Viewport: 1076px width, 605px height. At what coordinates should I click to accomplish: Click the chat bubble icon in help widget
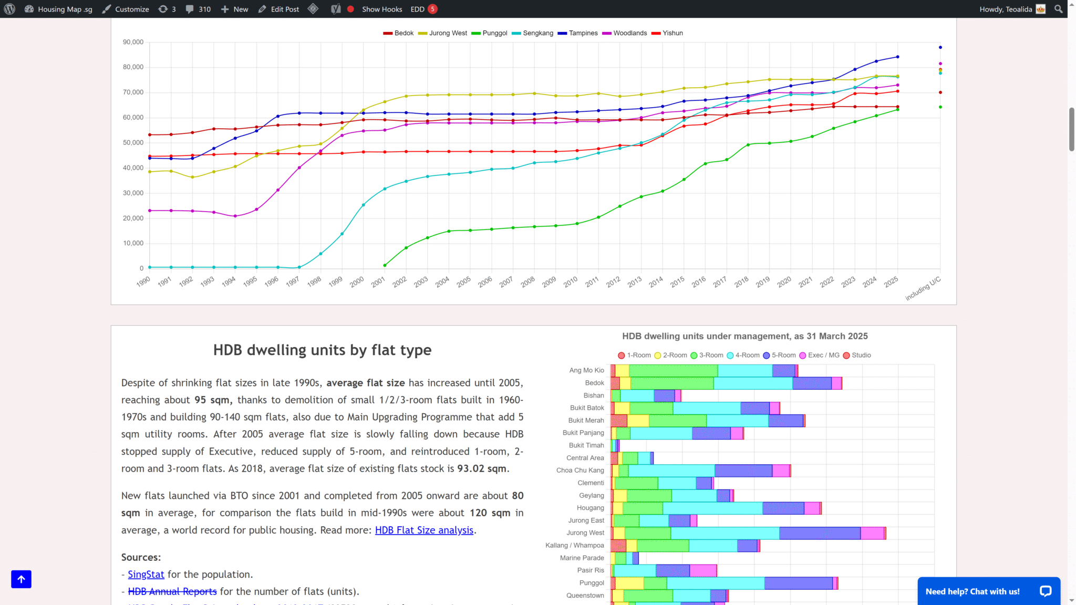(1046, 591)
